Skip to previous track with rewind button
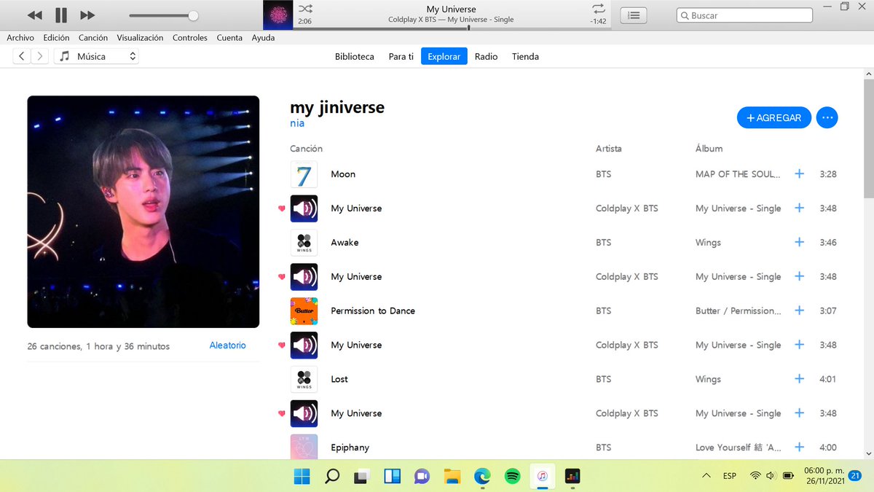The image size is (874, 492). tap(34, 15)
